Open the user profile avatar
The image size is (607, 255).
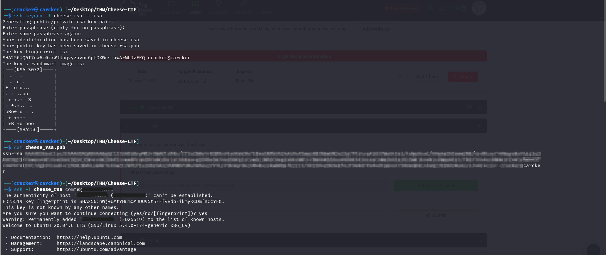479,8
